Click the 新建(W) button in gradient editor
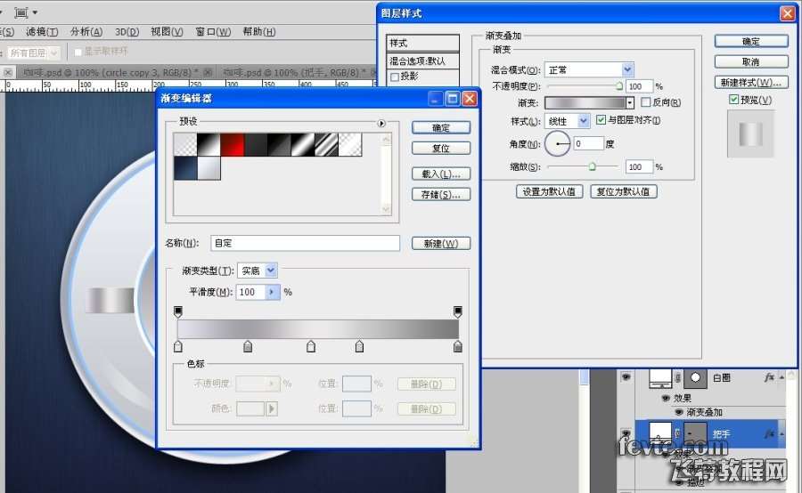The height and width of the screenshot is (493, 802). 440,243
